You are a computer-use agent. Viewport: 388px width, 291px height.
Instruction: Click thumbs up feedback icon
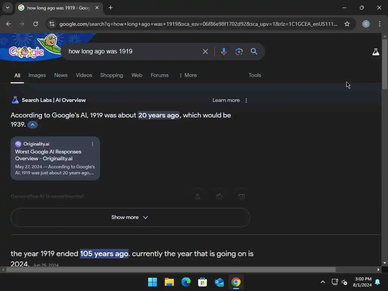tap(219, 197)
